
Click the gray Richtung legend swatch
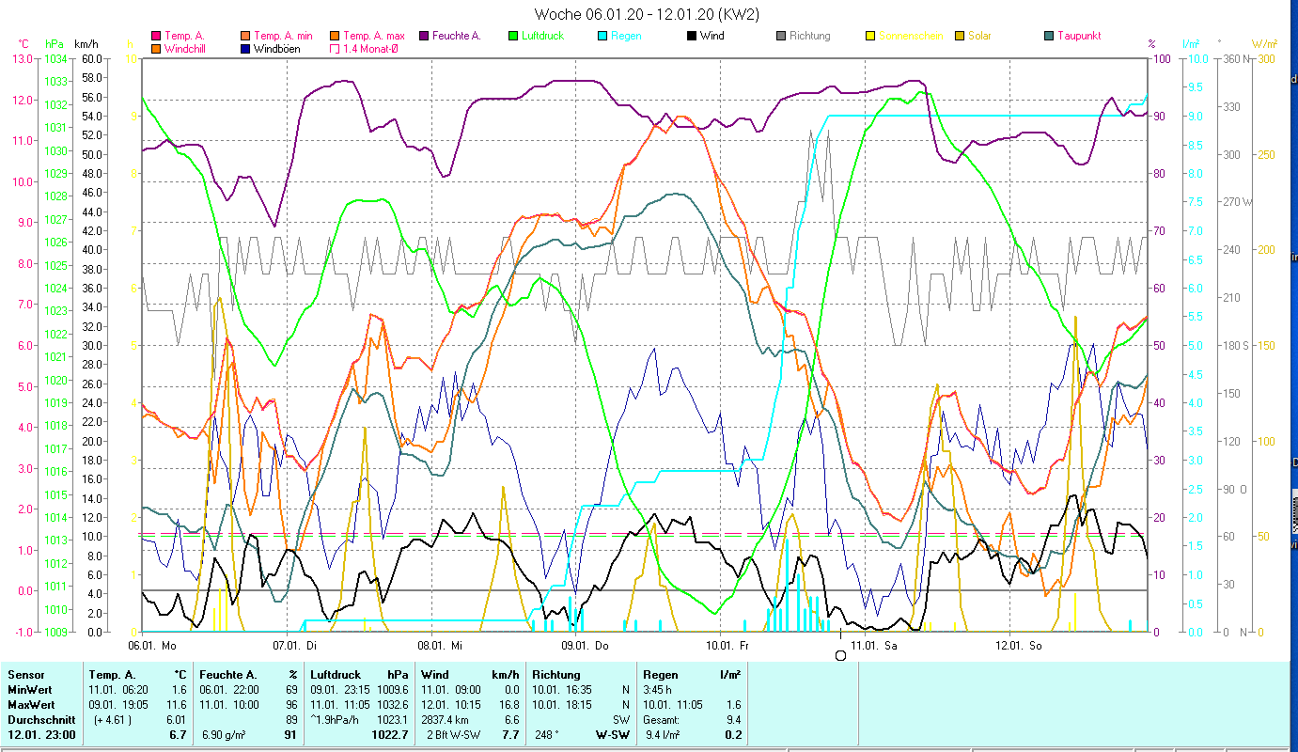coord(780,36)
